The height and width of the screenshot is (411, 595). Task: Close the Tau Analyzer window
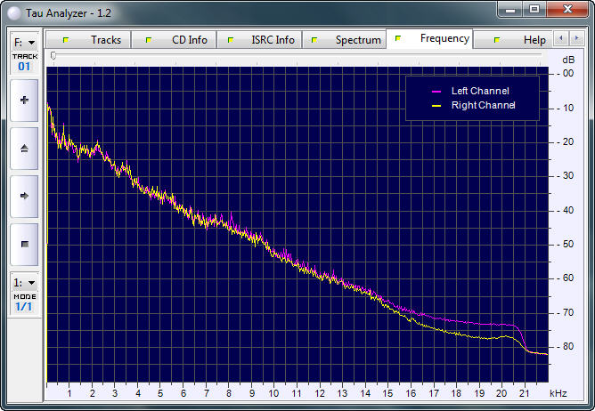point(567,10)
